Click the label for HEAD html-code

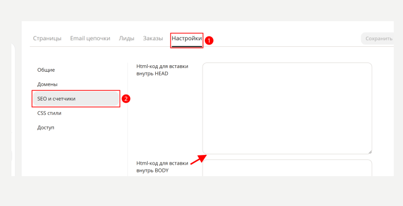[x=162, y=70]
